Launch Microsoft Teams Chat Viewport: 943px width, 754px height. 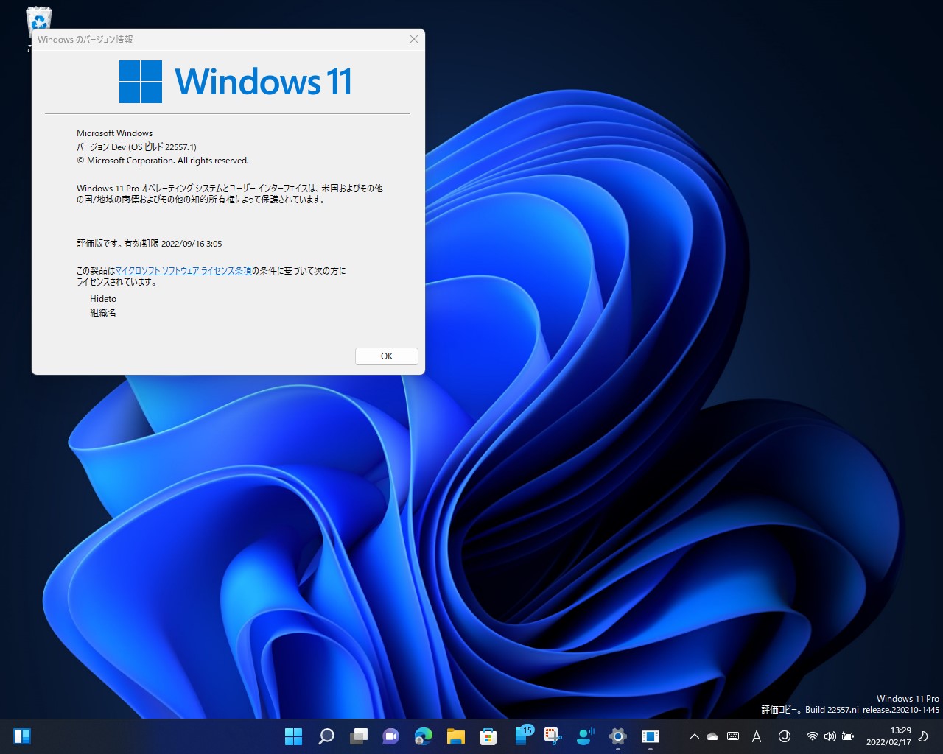click(390, 736)
